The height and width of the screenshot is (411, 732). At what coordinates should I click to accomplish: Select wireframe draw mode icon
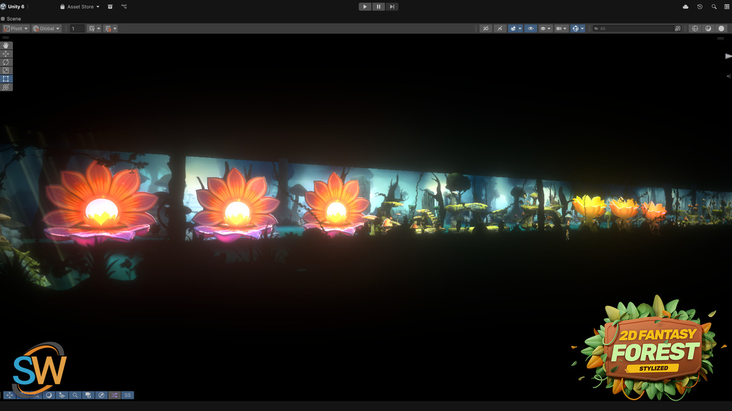(695, 29)
